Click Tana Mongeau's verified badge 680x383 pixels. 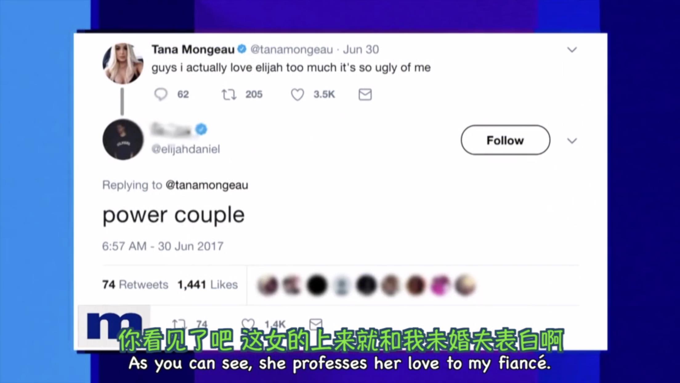pyautogui.click(x=242, y=49)
